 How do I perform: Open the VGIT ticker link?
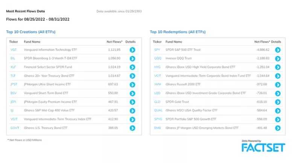[x=14, y=119]
